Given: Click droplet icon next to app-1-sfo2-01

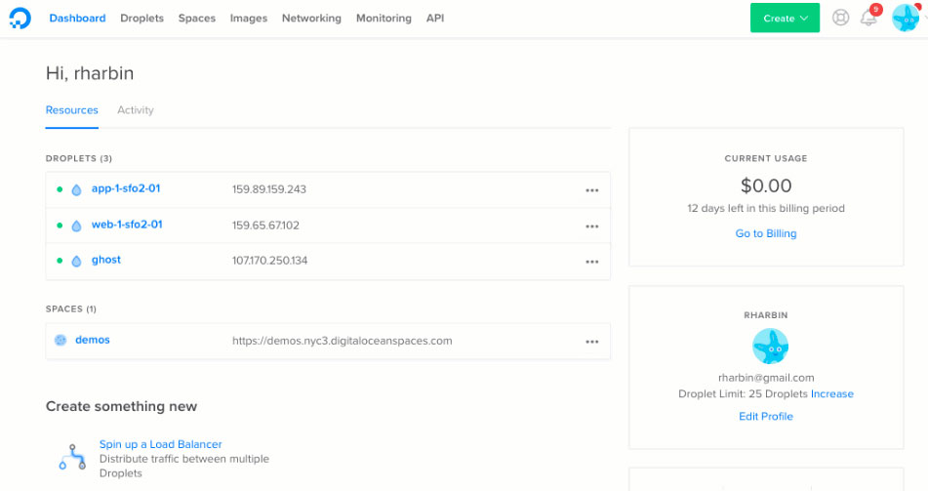Looking at the screenshot, I should coord(76,189).
